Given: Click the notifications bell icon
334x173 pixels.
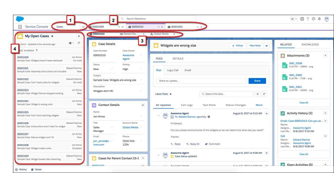Looking at the screenshot, I should (319, 19).
